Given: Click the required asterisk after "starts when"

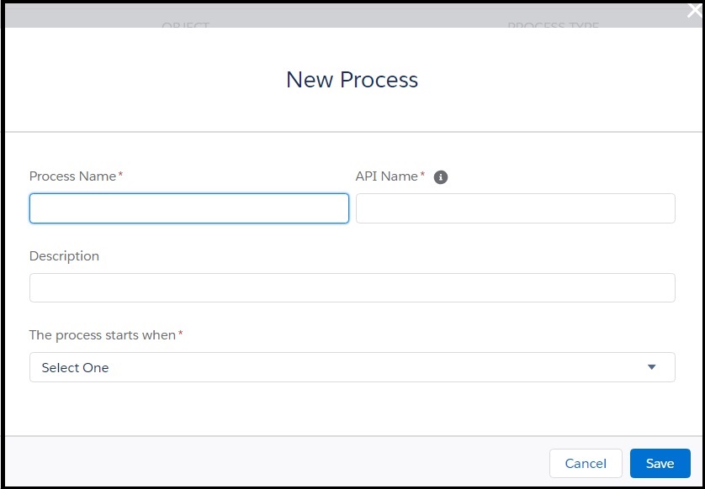Looking at the screenshot, I should tap(180, 333).
